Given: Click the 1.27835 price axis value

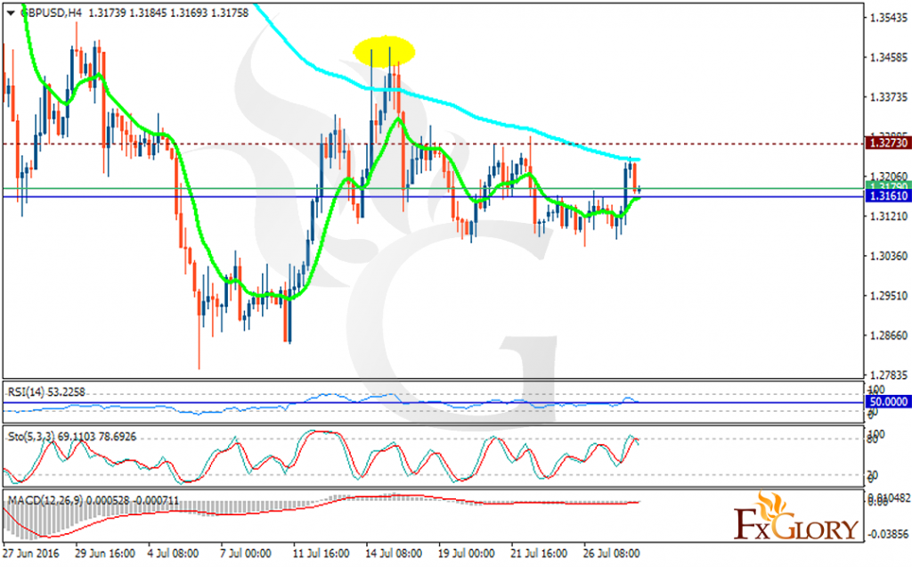Looking at the screenshot, I should tap(888, 375).
